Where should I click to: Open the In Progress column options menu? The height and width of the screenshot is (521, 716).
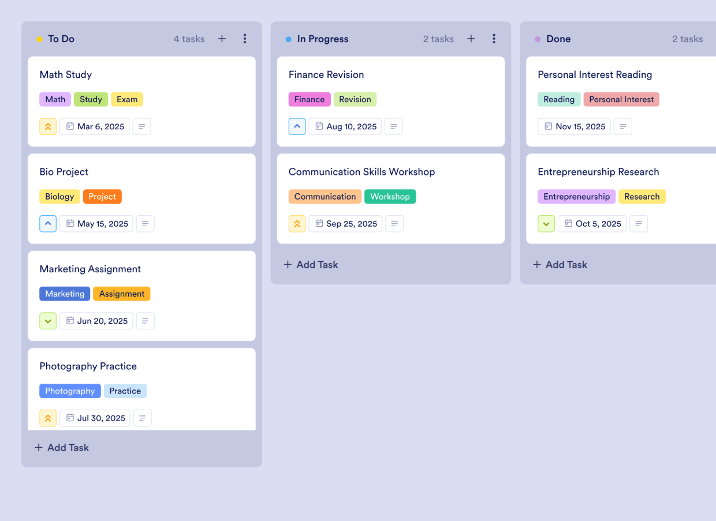(494, 39)
